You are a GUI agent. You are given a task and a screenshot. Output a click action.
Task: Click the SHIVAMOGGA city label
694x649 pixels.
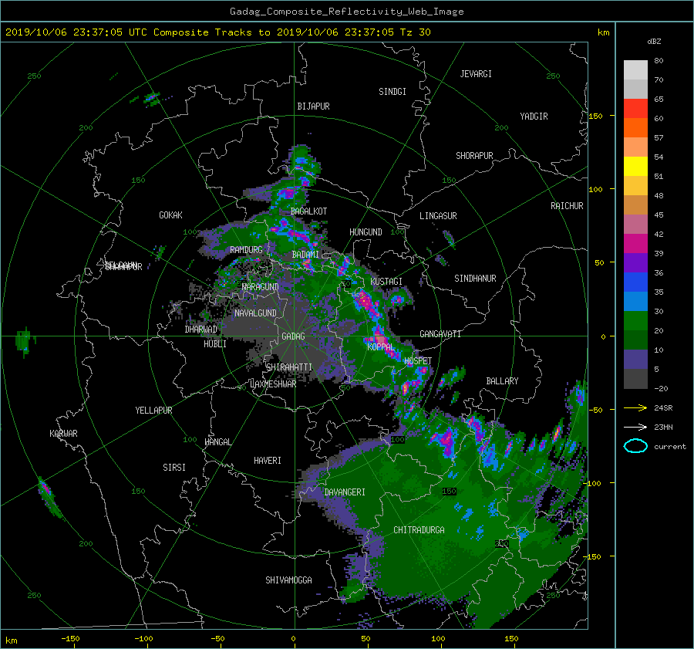288,580
